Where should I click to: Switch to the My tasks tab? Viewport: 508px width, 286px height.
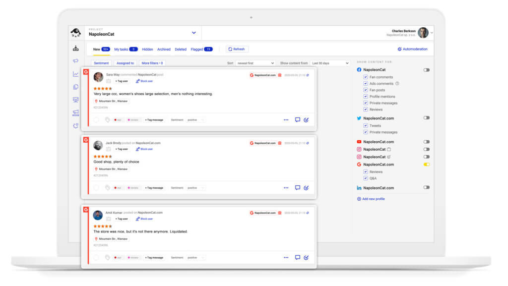coord(126,49)
